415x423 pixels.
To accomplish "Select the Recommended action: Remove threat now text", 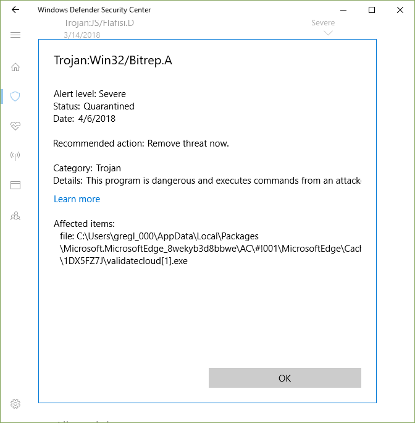I will [141, 143].
